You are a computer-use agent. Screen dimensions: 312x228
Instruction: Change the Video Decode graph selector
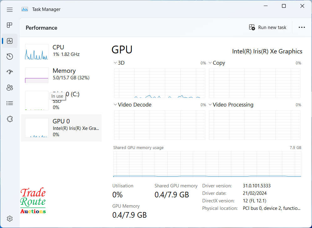click(115, 105)
